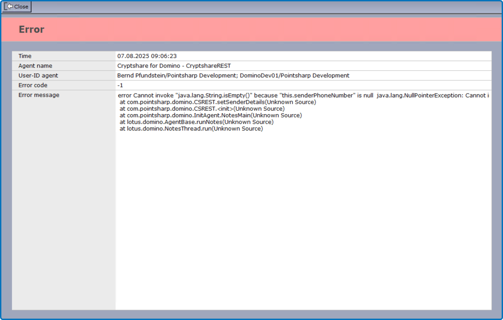Click the error code value -1
This screenshot has width=503, height=320.
pyautogui.click(x=121, y=85)
